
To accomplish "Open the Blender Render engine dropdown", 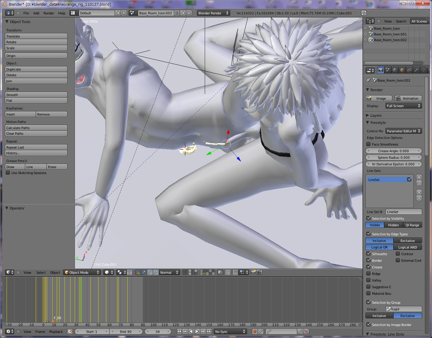I will click(x=213, y=13).
